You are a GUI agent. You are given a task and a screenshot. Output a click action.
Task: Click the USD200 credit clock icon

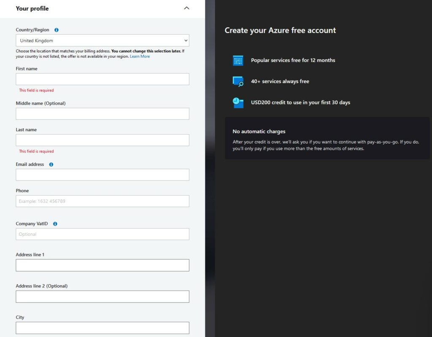[x=238, y=103]
